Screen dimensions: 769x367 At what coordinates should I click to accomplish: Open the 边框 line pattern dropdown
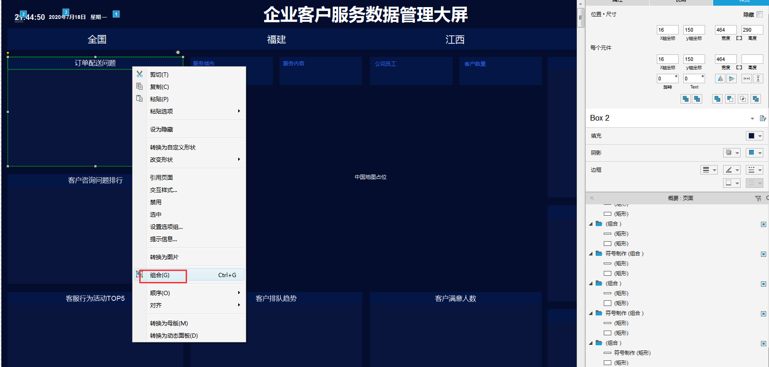point(755,170)
